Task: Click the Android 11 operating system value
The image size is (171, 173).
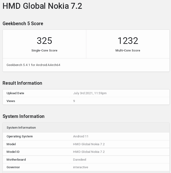Action: coord(81,136)
